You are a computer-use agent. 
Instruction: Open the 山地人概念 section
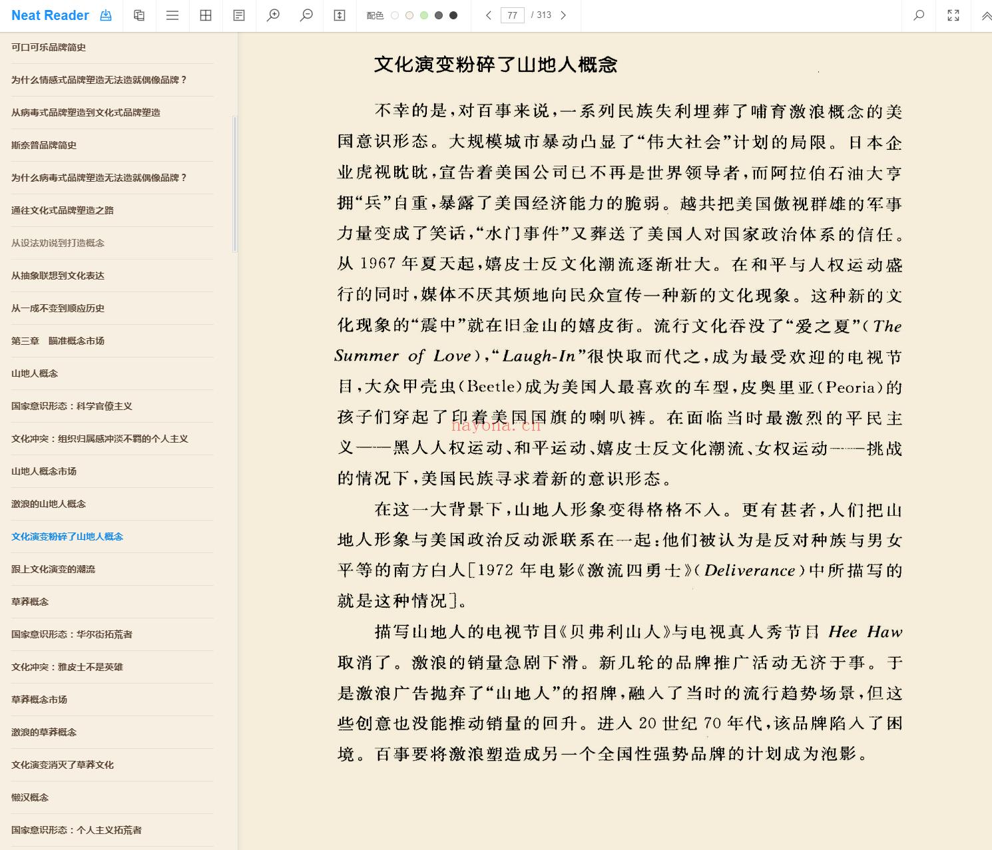(35, 373)
